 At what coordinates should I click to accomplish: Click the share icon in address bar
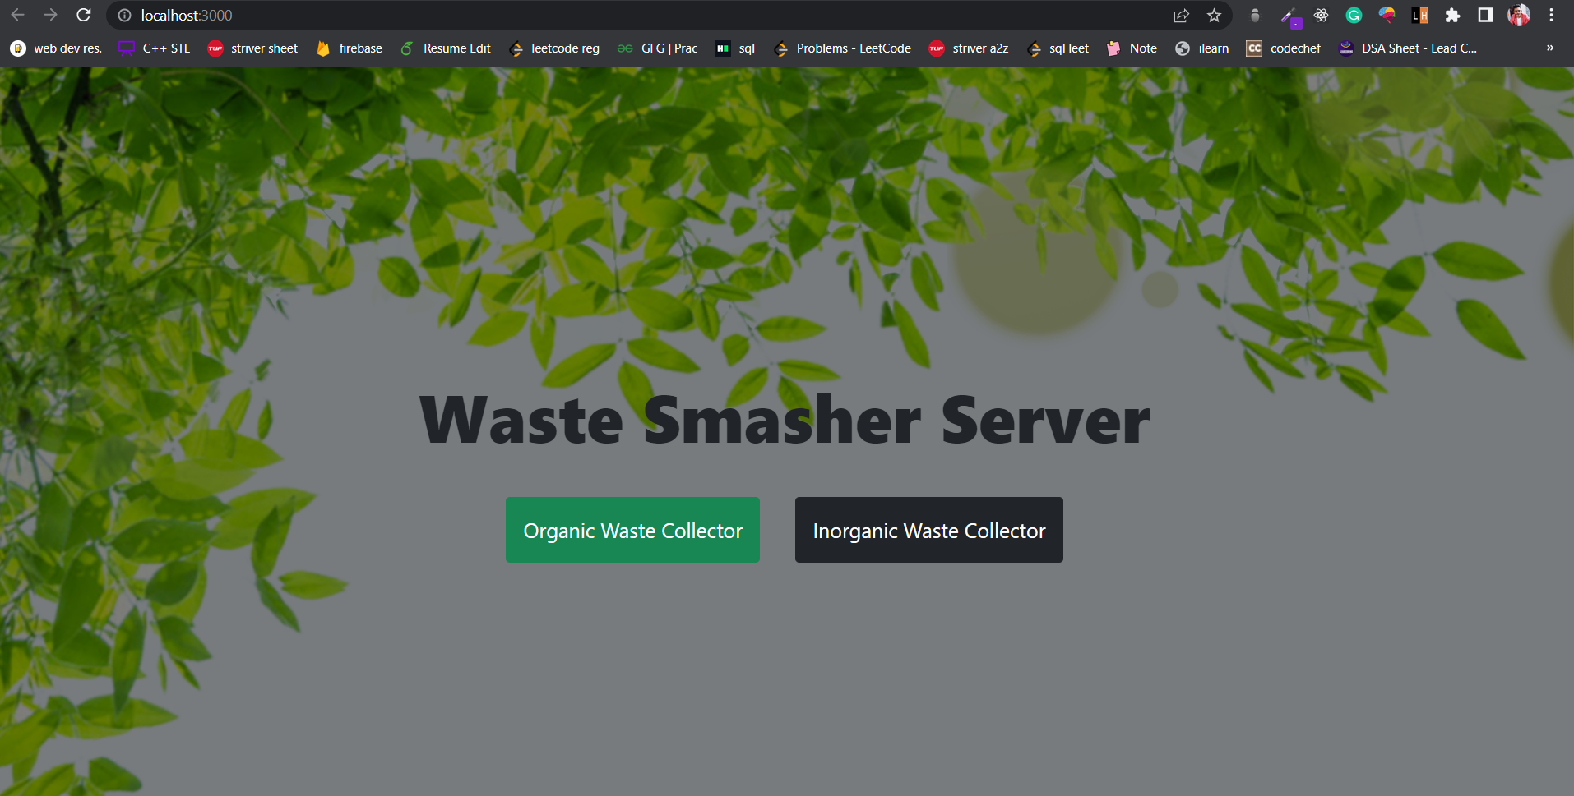point(1182,15)
